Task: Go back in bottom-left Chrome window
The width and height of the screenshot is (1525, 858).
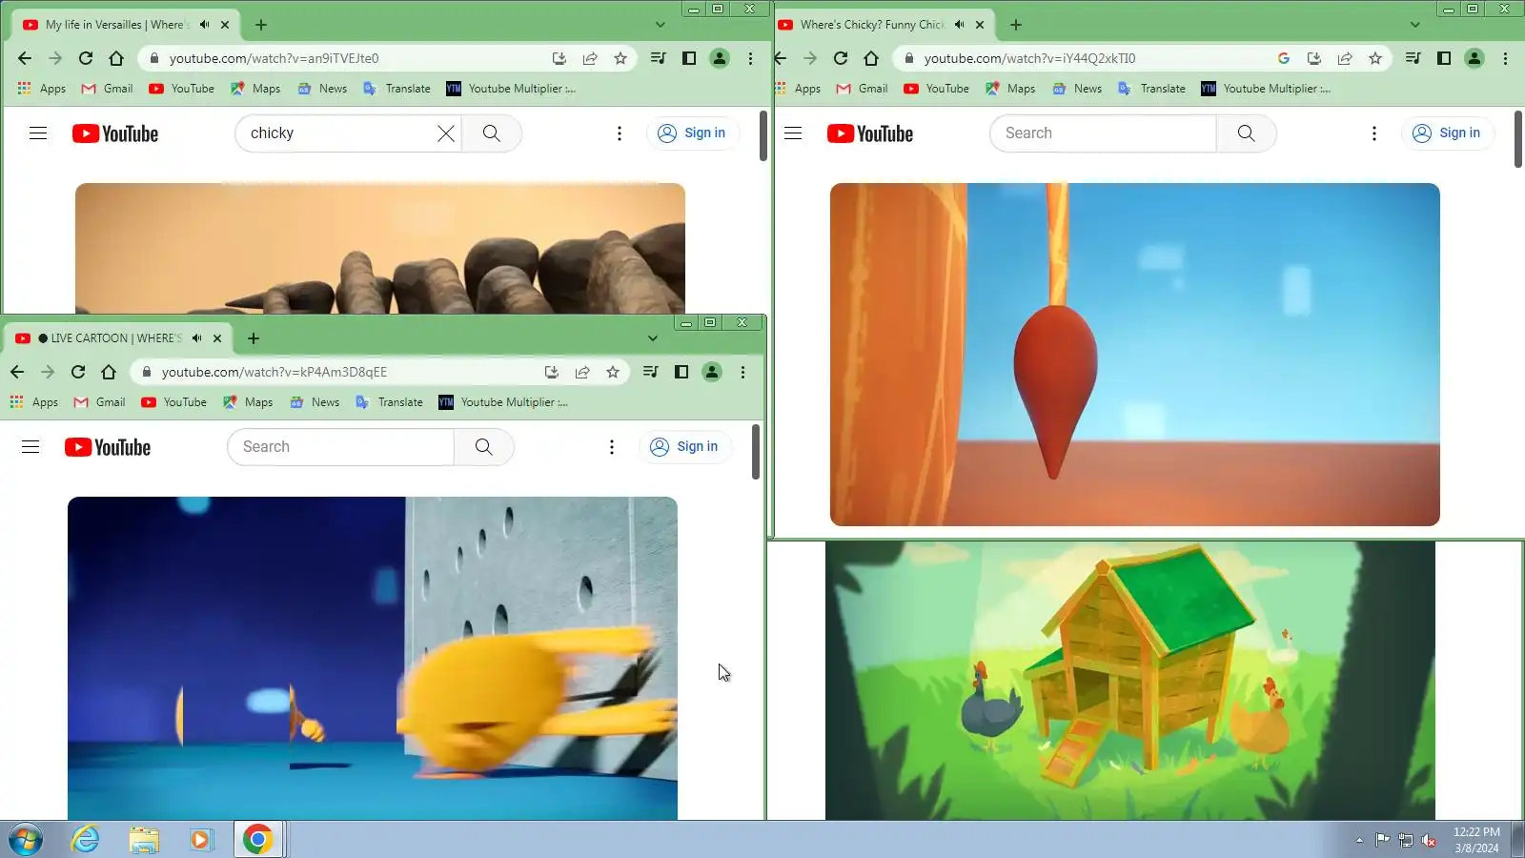Action: point(17,372)
